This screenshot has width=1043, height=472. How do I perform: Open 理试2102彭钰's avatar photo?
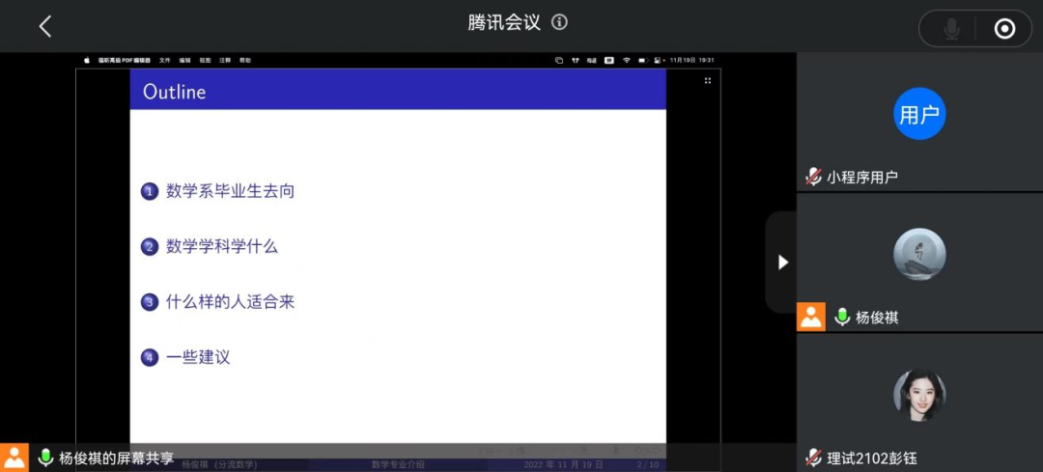(919, 396)
